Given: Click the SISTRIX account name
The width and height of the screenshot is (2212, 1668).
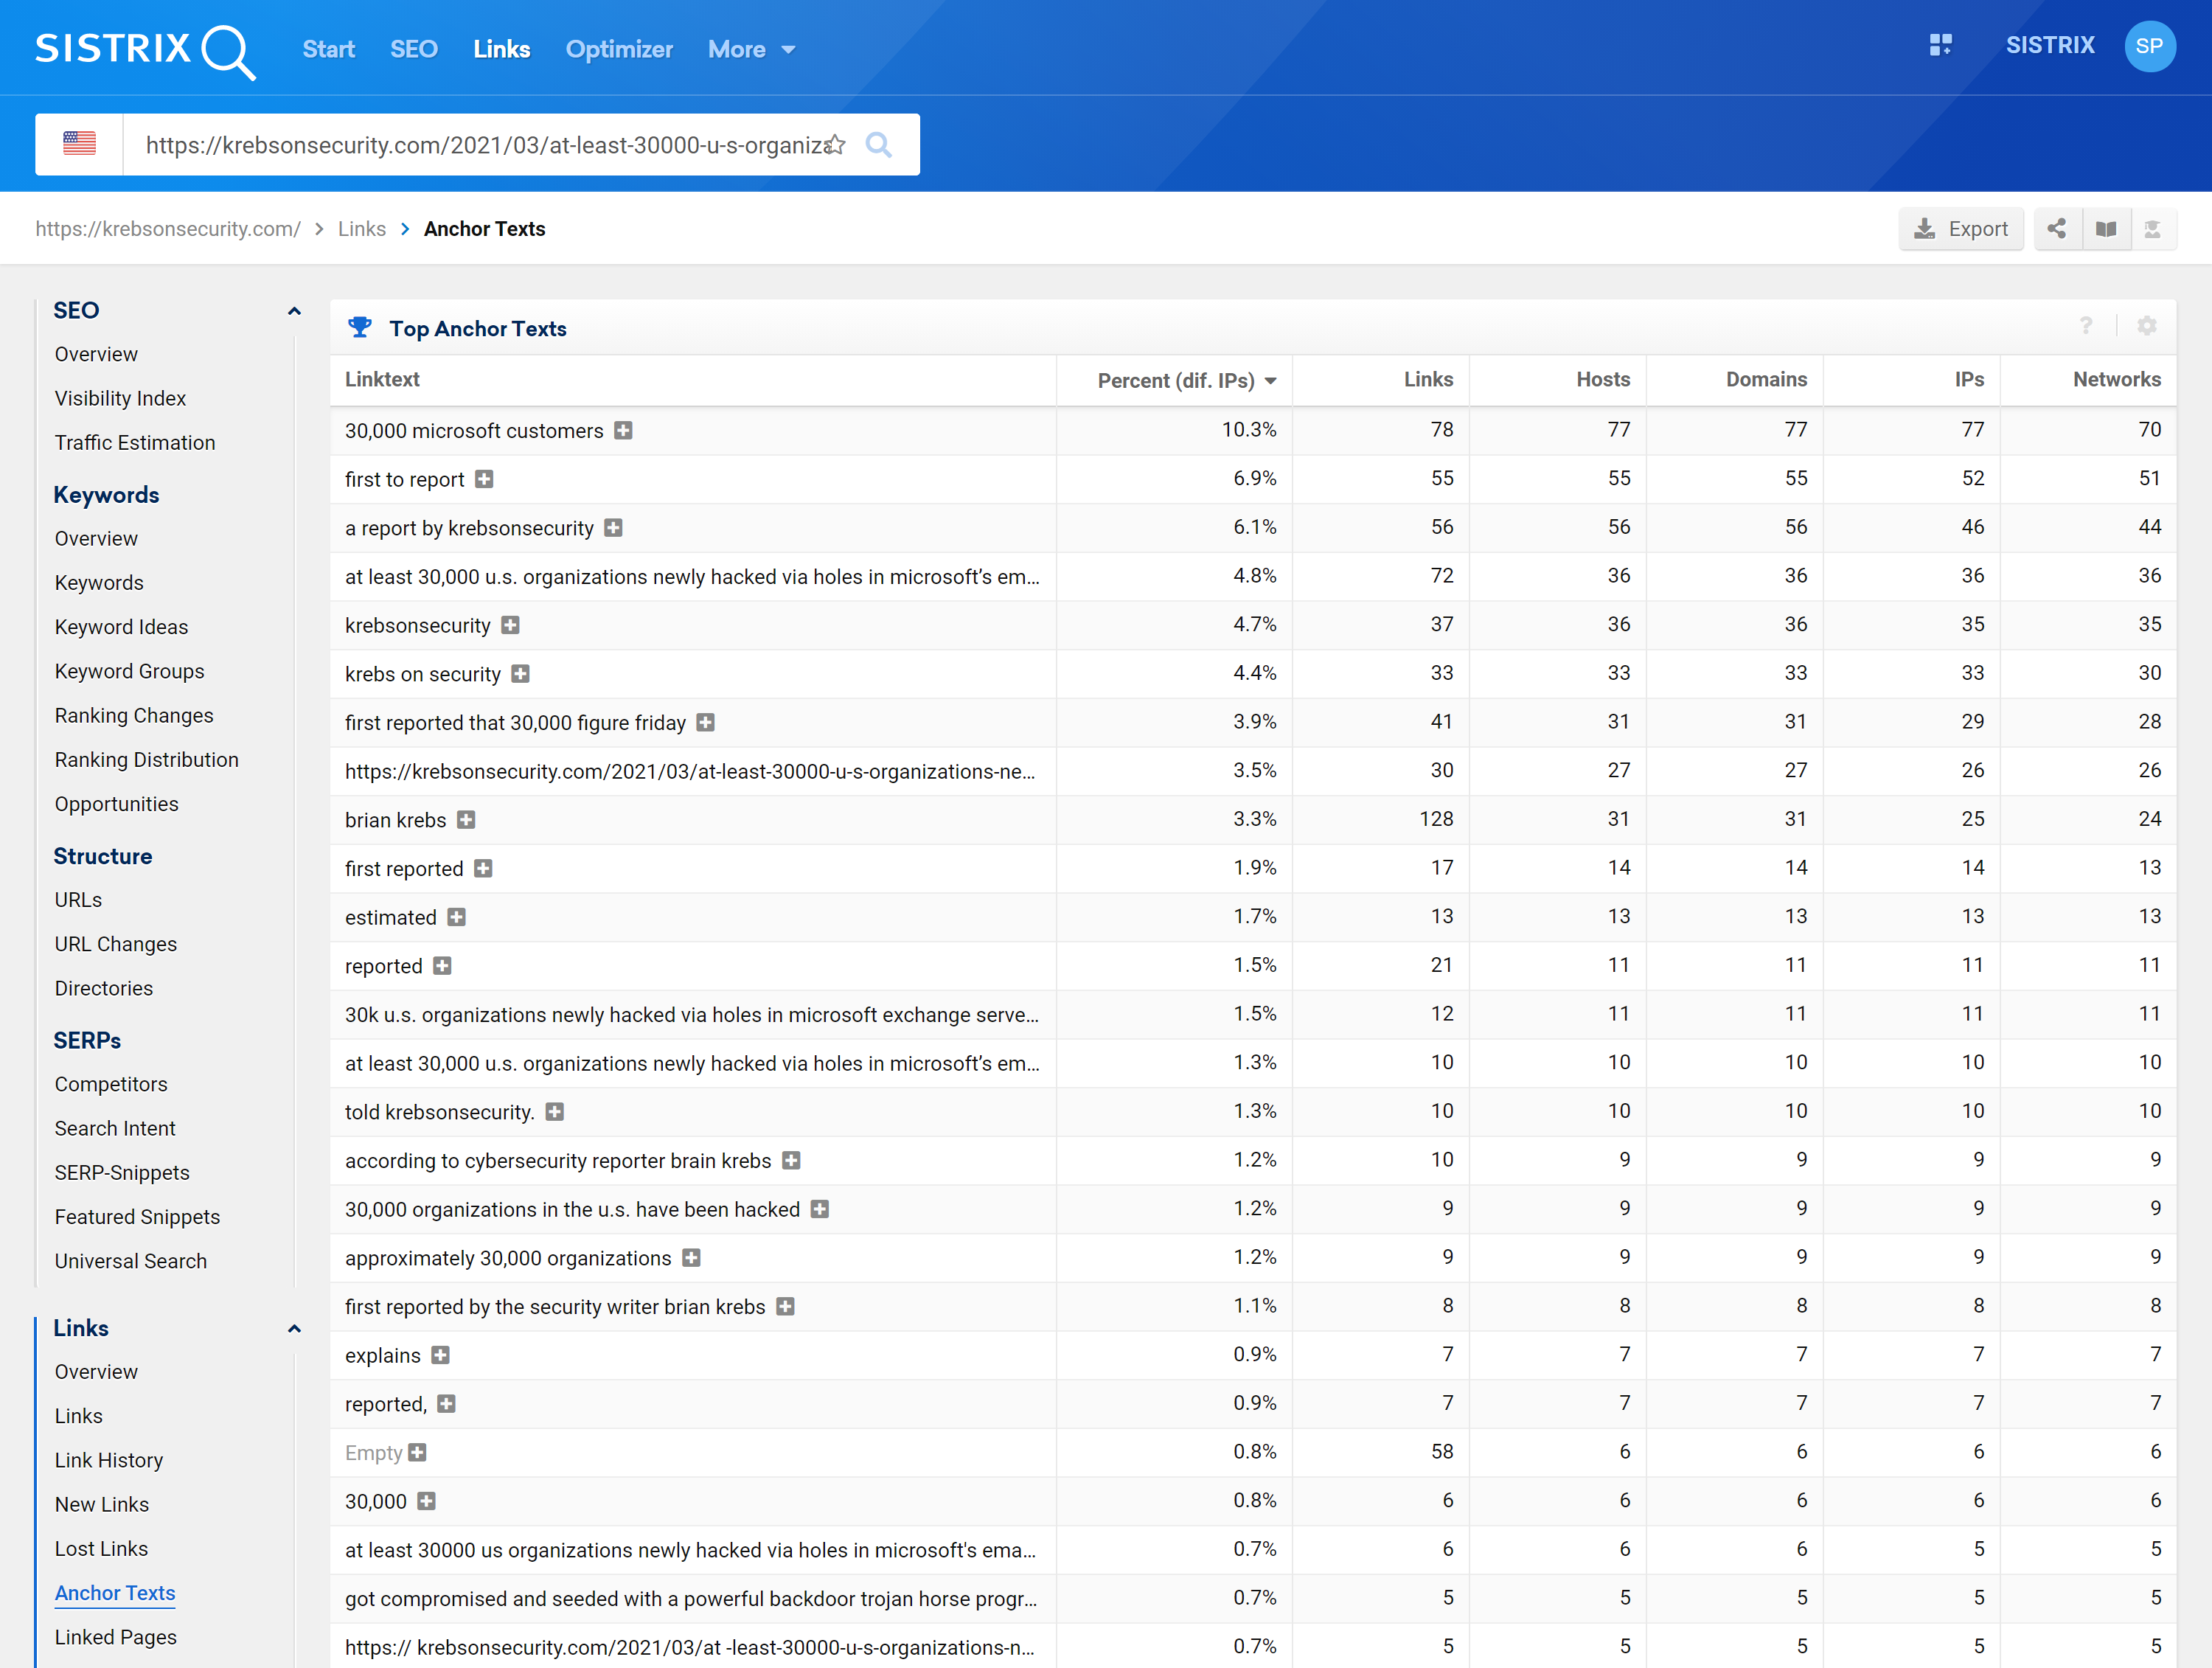Looking at the screenshot, I should click(2049, 45).
